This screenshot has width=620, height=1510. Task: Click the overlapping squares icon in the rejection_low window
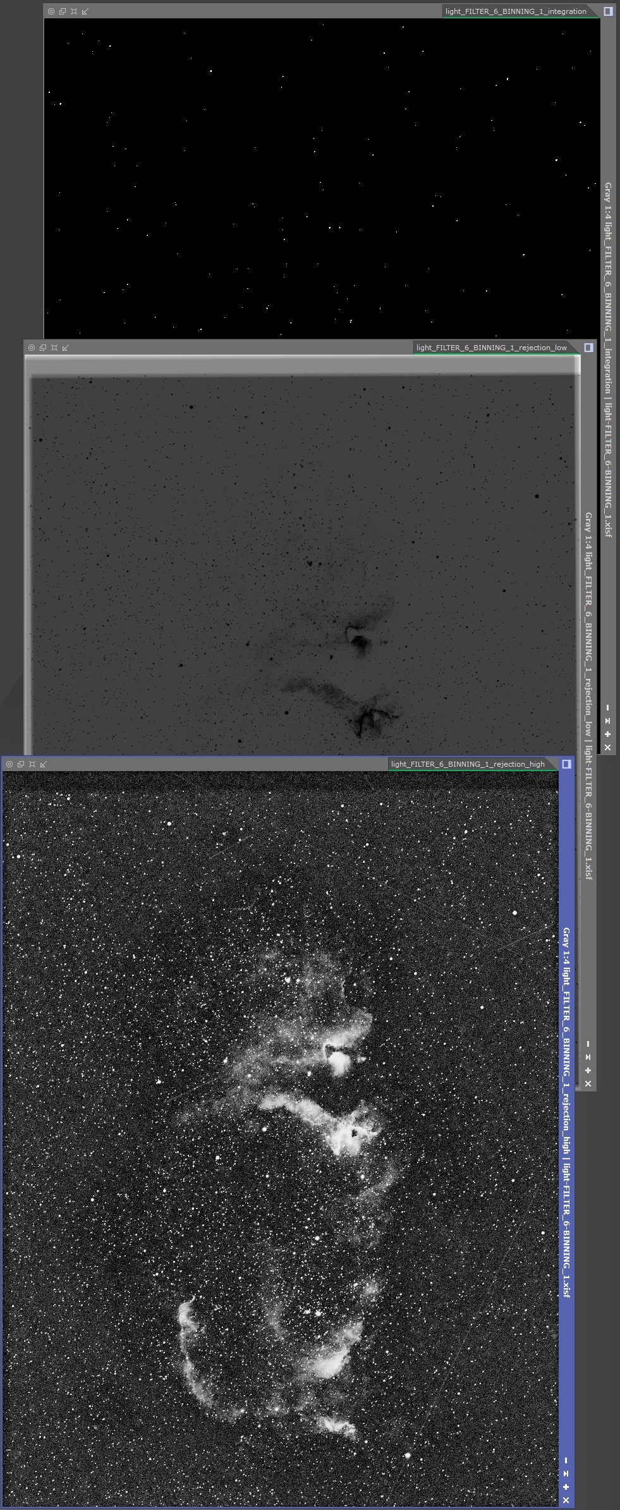(43, 348)
